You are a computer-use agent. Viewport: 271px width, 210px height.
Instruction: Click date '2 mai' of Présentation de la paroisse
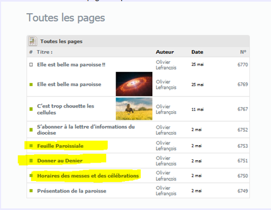(x=197, y=191)
